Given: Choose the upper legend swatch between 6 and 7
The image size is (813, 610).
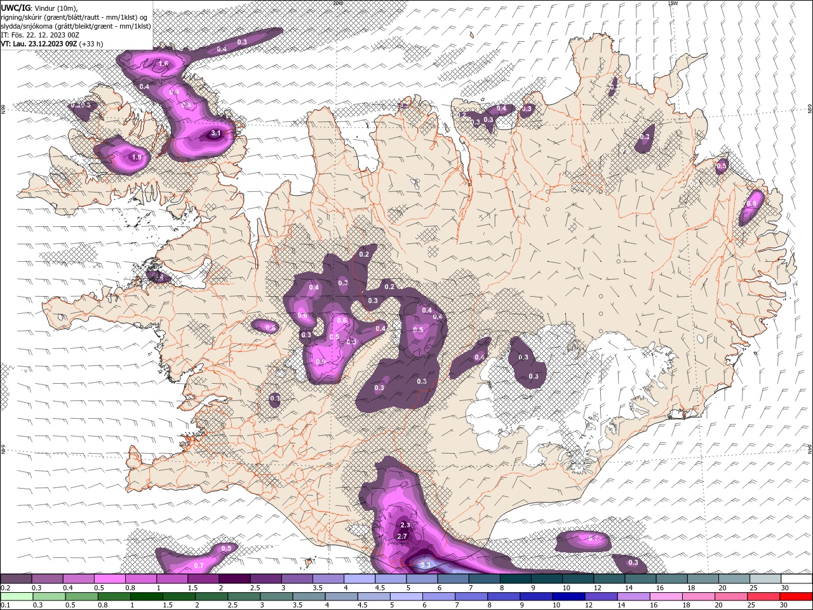Looking at the screenshot, I should [x=454, y=579].
